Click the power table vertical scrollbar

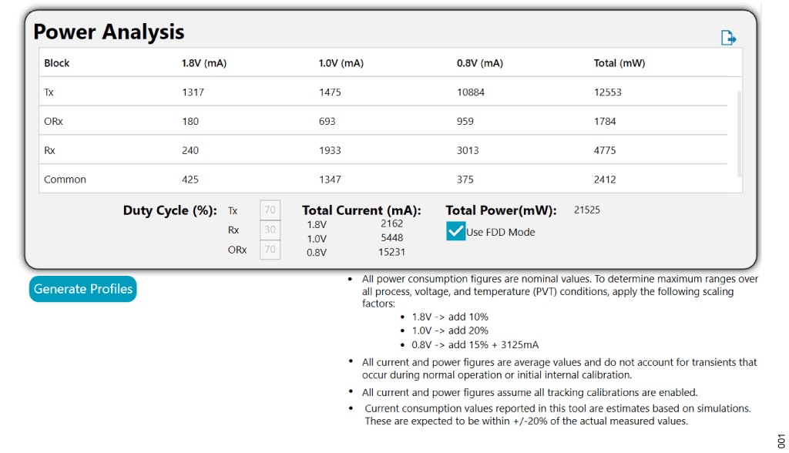(x=740, y=134)
